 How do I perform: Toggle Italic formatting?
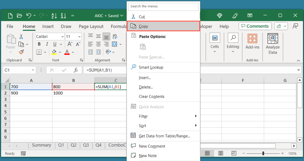pyautogui.click(x=47, y=44)
